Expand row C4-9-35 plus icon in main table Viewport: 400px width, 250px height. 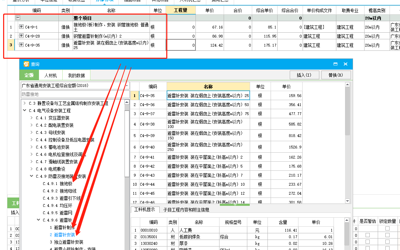pyautogui.click(x=22, y=45)
